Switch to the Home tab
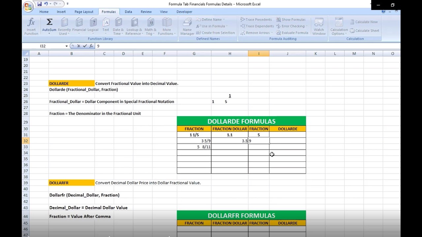Image resolution: width=422 pixels, height=237 pixels. 44,12
